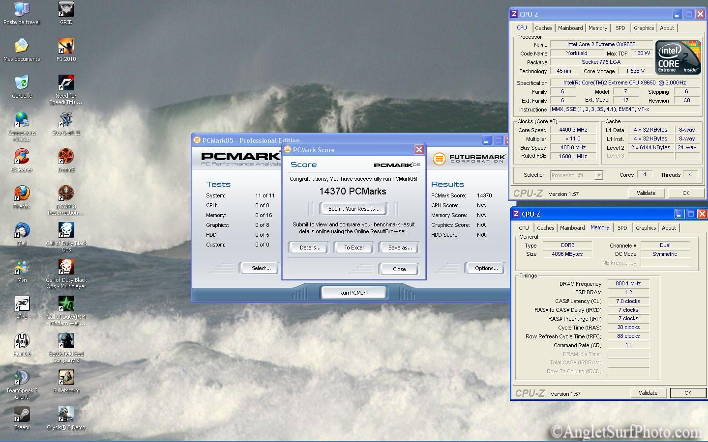The width and height of the screenshot is (708, 442).
Task: Open Graphics tab in lower CPU-Z window
Action: tap(646, 228)
